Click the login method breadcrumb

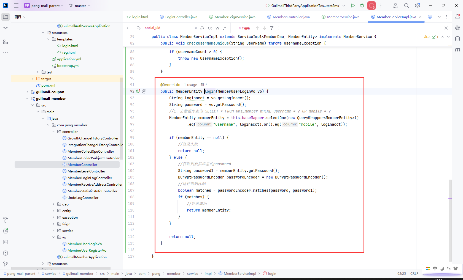269,273
